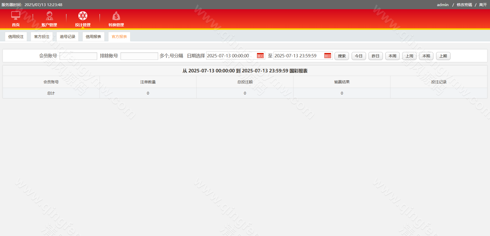
Task: Switch to the 信用投注 tab
Action: pyautogui.click(x=16, y=37)
